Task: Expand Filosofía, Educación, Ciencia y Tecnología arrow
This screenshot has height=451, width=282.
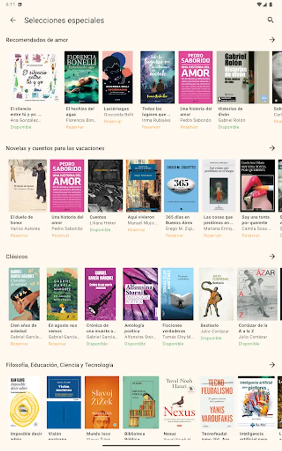Action: click(x=272, y=365)
